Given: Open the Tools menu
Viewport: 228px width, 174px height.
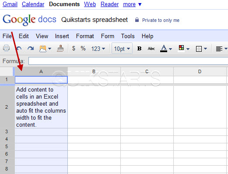Looking at the screenshot, I should [x=128, y=36].
